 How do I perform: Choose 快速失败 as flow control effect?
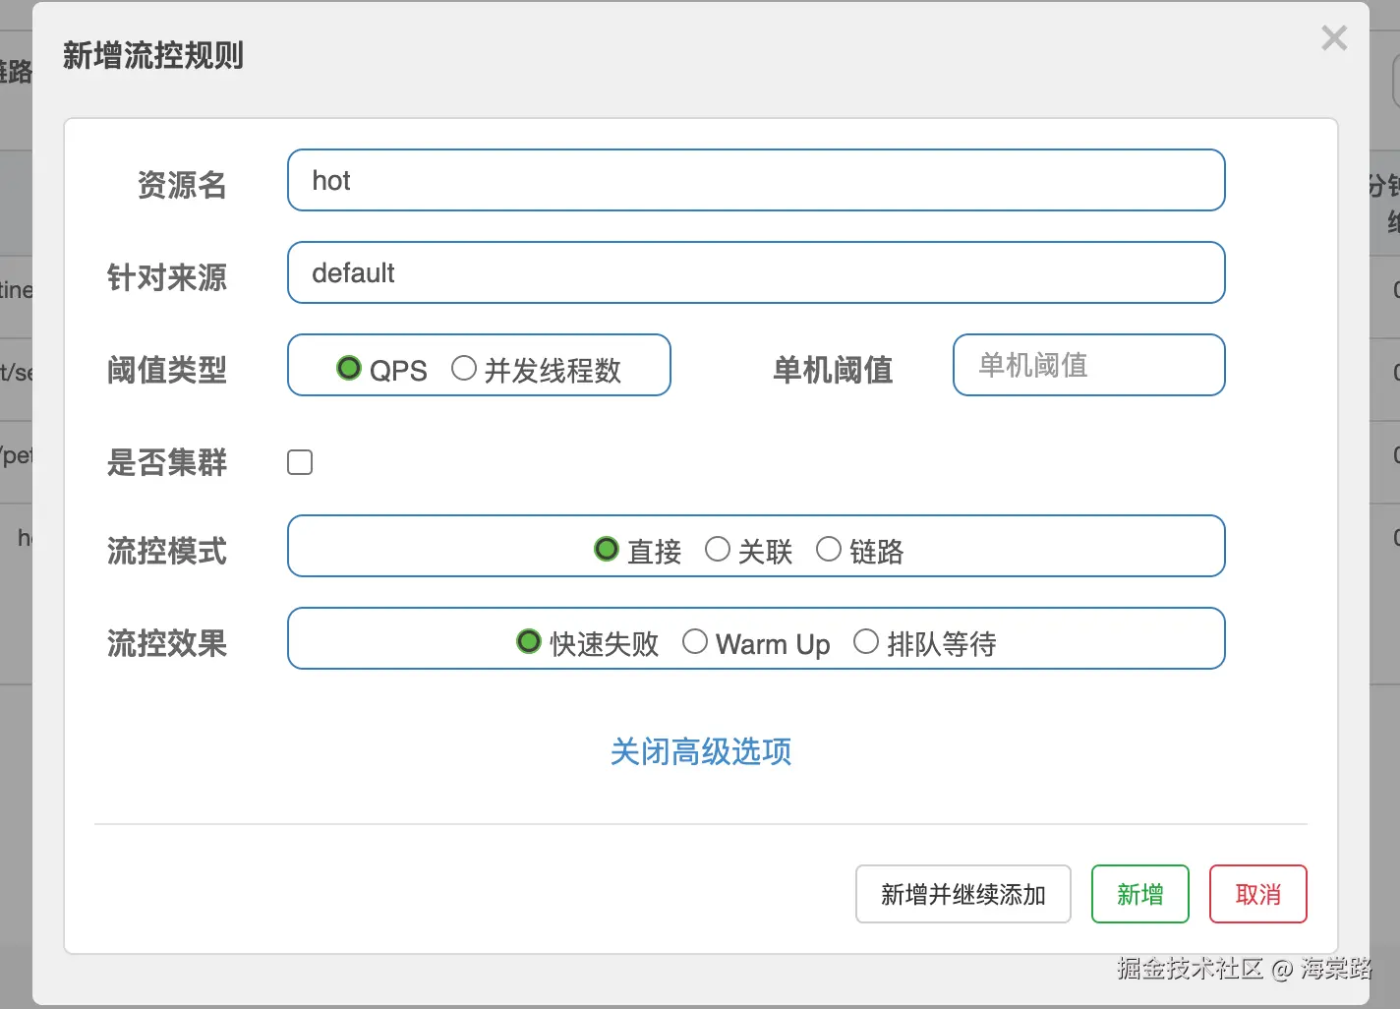click(x=529, y=642)
